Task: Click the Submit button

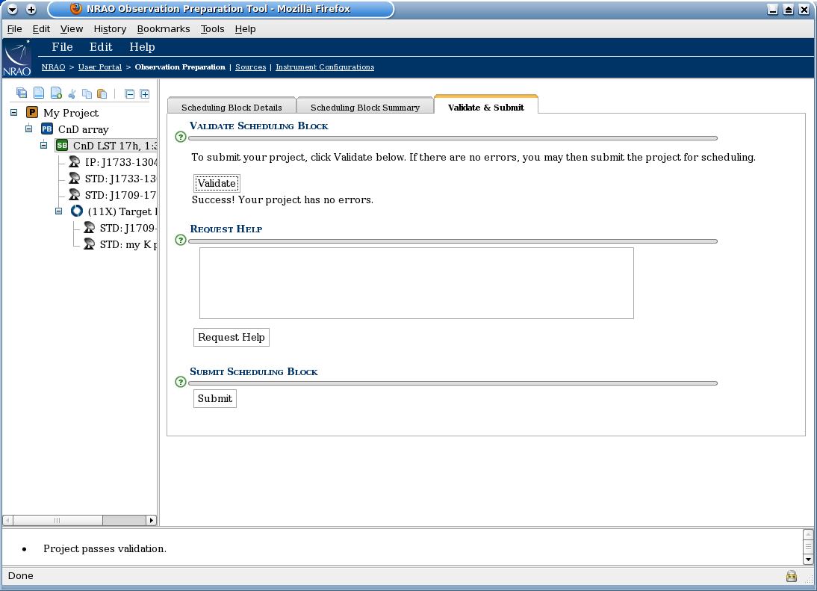Action: click(214, 398)
